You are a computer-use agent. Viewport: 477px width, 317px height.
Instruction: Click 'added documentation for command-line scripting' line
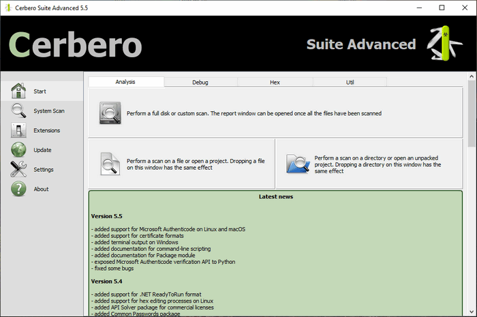(x=151, y=249)
